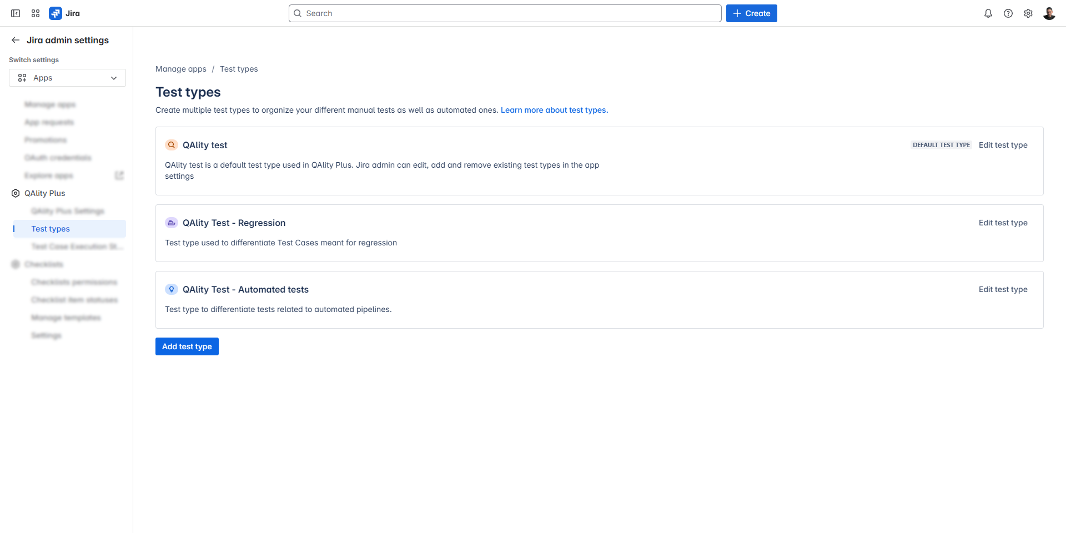Open the app switcher grid icon

pyautogui.click(x=36, y=13)
